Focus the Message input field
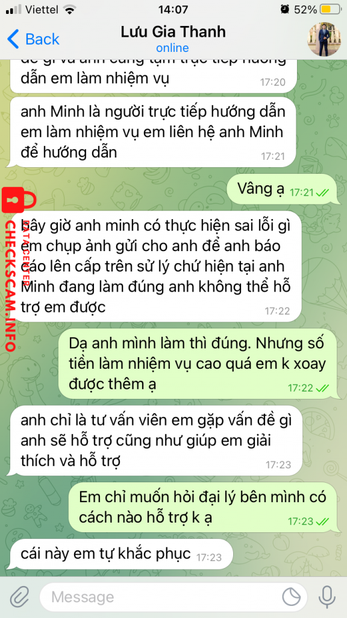The height and width of the screenshot is (618, 347). click(x=173, y=597)
